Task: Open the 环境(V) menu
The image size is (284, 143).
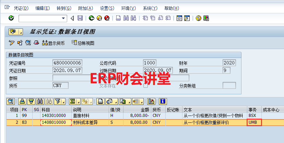Action: [128, 8]
